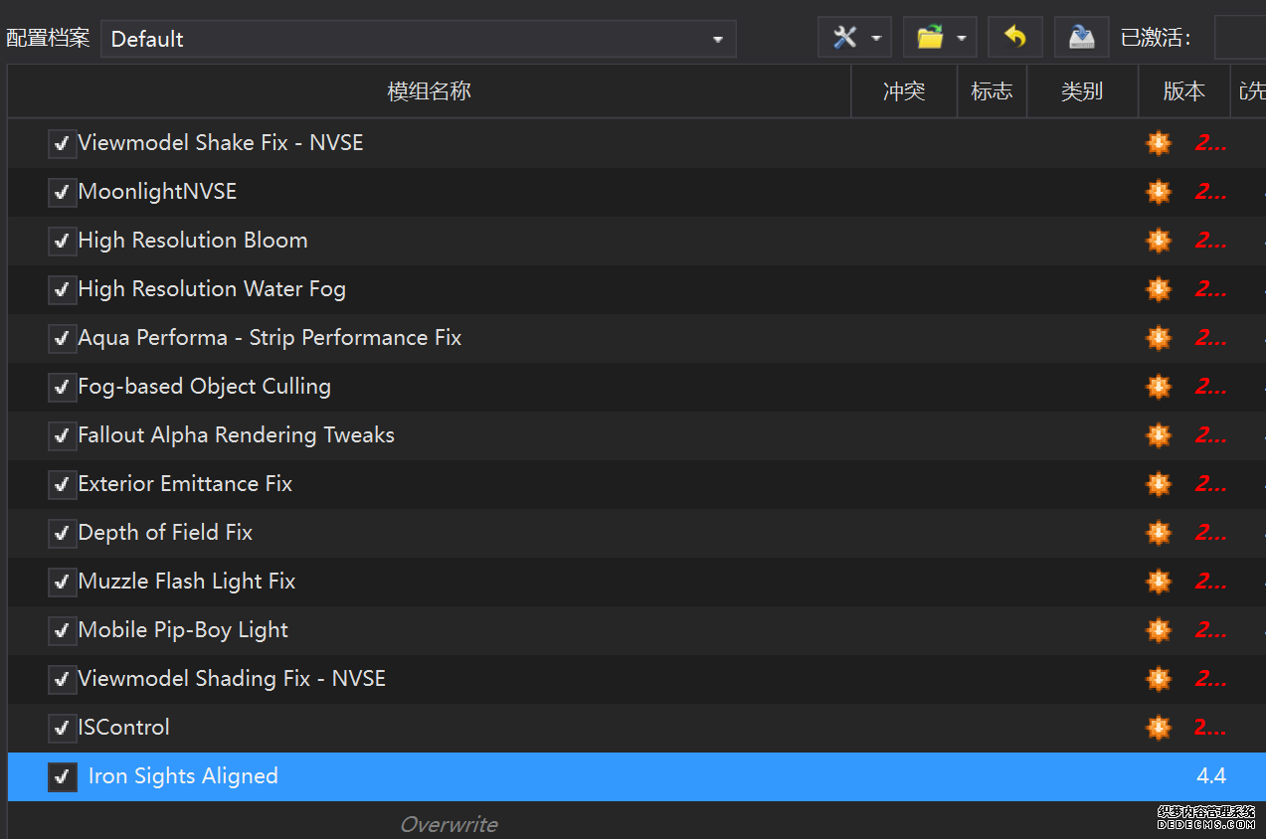The image size is (1266, 839).
Task: Click the red version text for Mobile Pip-Boy Light
Action: (x=1210, y=630)
